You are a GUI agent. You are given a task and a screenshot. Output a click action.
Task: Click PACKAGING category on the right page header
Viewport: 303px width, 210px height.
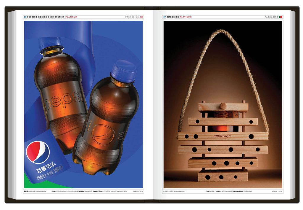click(271, 17)
